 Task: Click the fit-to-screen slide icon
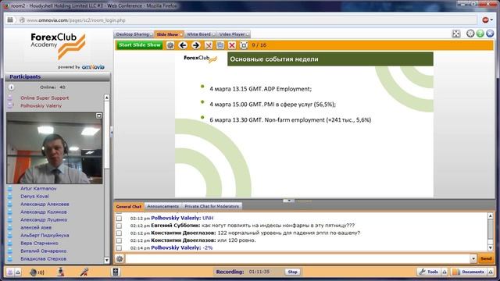tap(244, 45)
